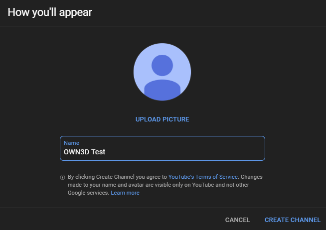
Task: Click the info icon beside the disclaimer
Action: click(62, 177)
